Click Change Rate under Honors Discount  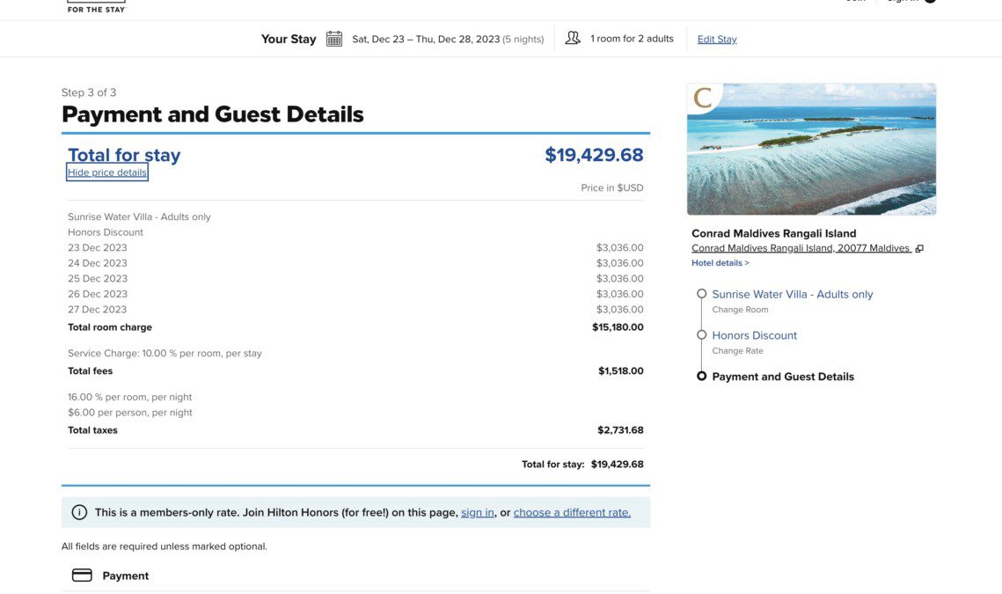pyautogui.click(x=737, y=350)
